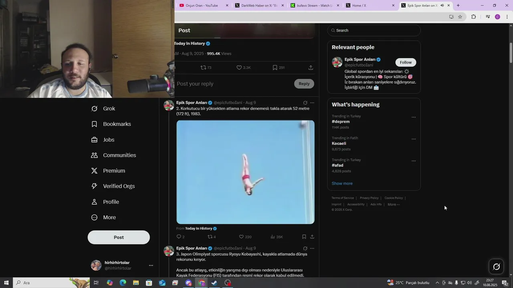Follow Epik Spor Anları

(x=406, y=62)
